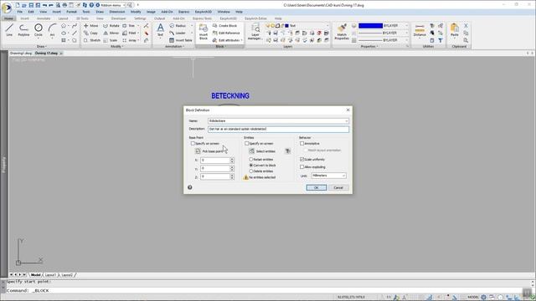Click the MODEL button in status bar
The height and width of the screenshot is (301, 536).
473,298
